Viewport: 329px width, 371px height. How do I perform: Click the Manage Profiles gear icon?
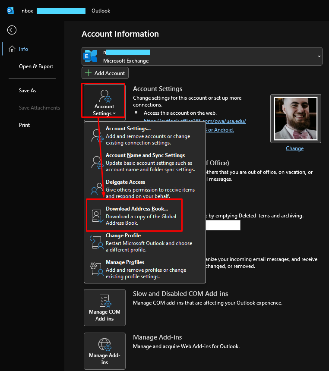[97, 269]
